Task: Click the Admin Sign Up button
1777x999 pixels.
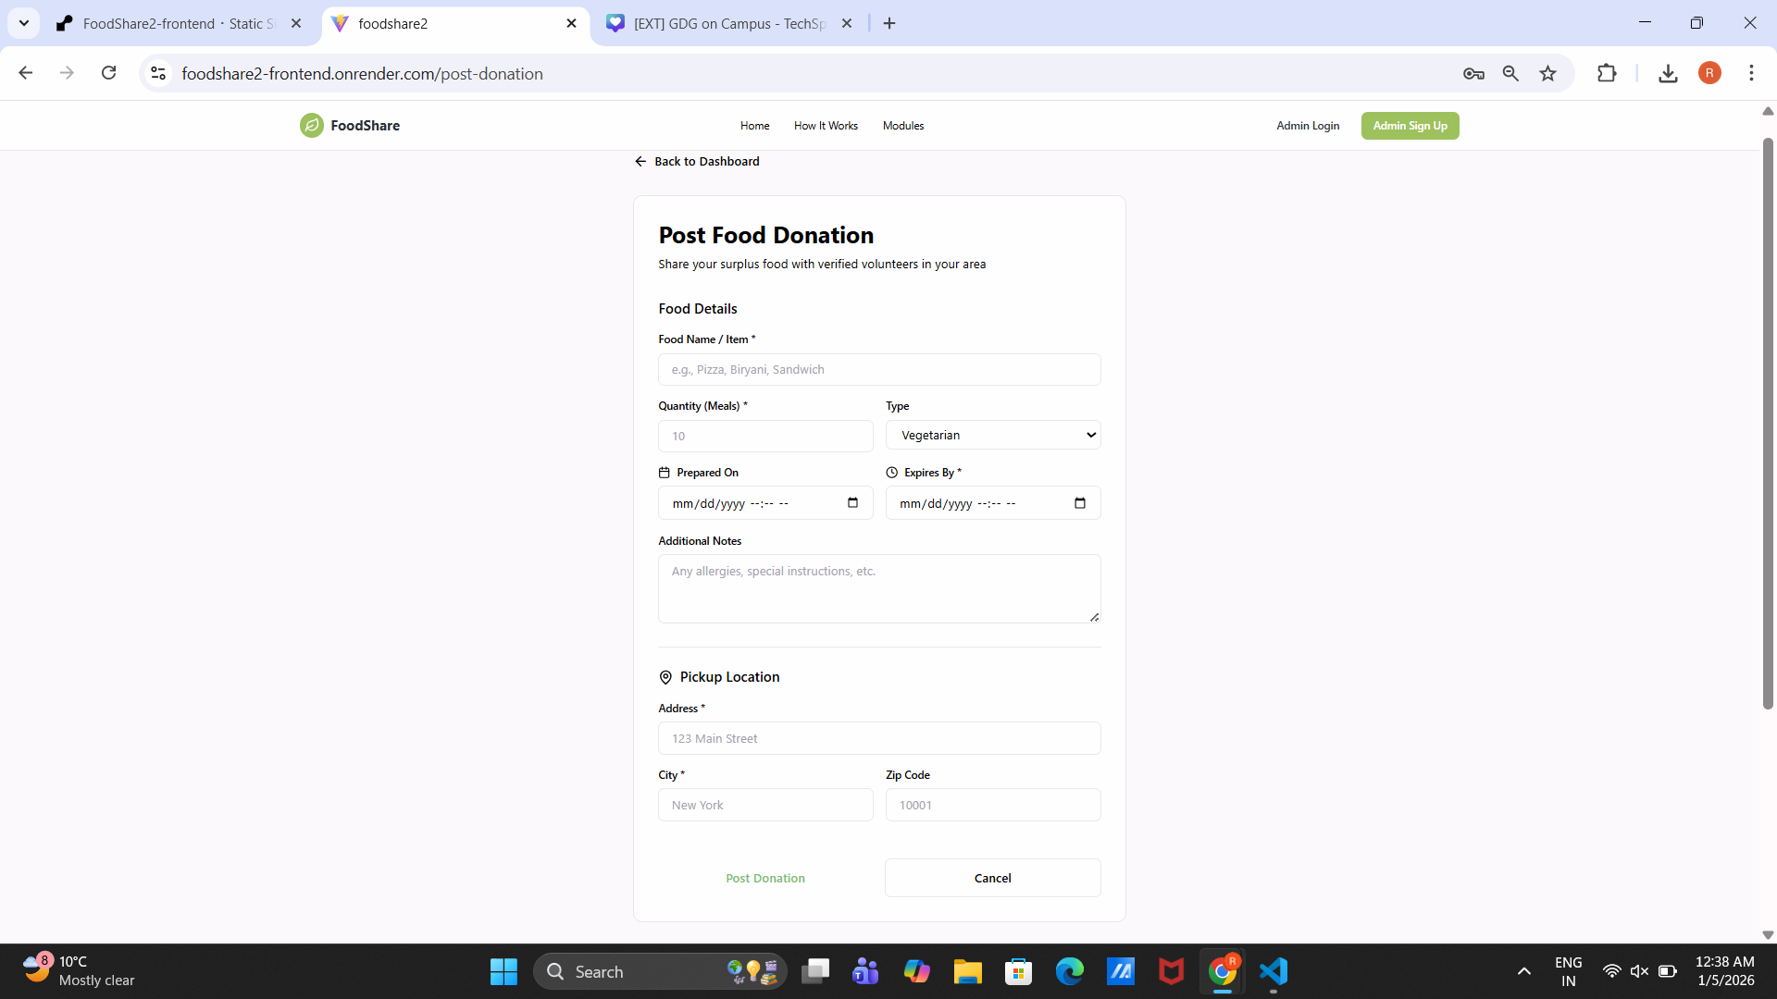Action: point(1410,126)
